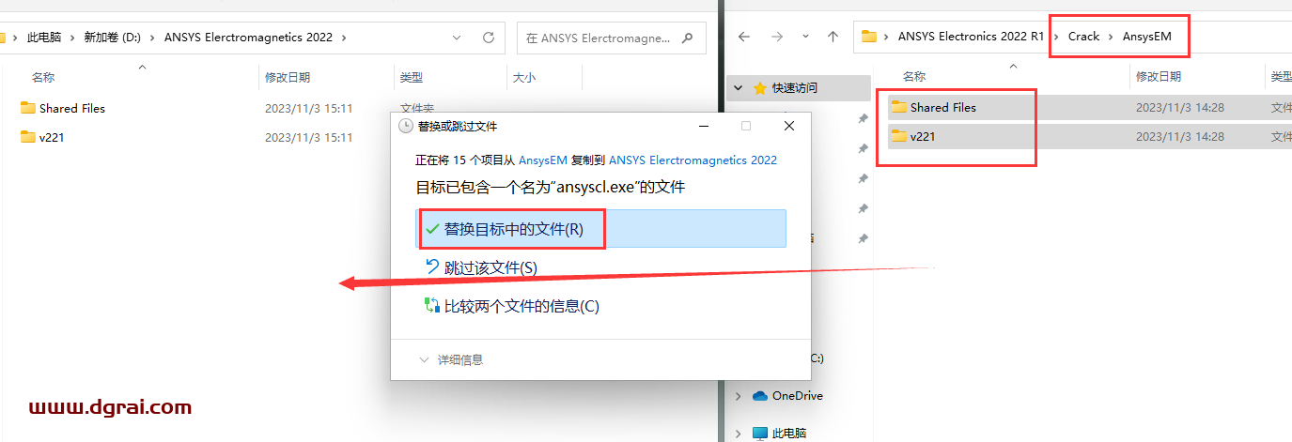Expand chevron after ANSYS Electronics 2022 R1

[x=1056, y=37]
